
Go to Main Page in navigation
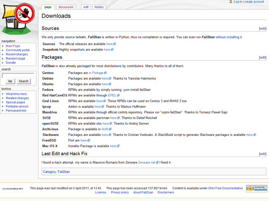(13, 46)
